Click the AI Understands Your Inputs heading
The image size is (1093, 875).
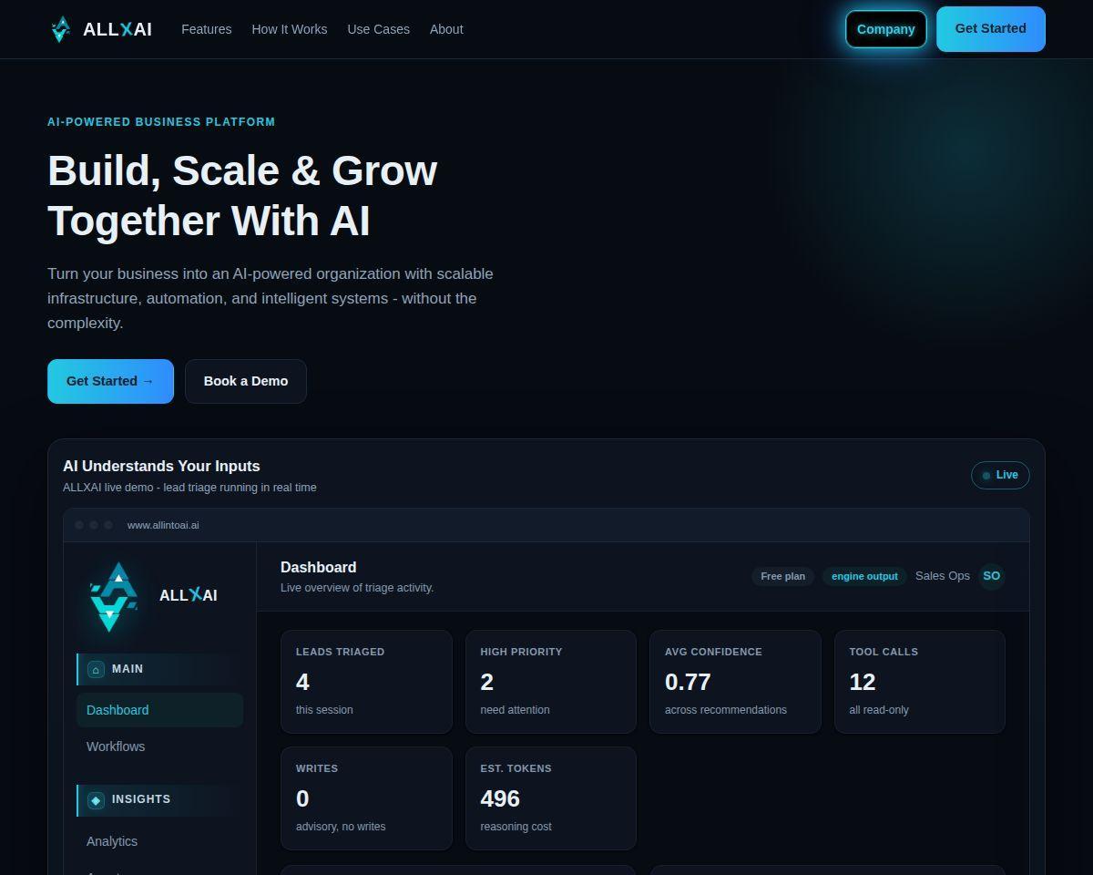161,466
